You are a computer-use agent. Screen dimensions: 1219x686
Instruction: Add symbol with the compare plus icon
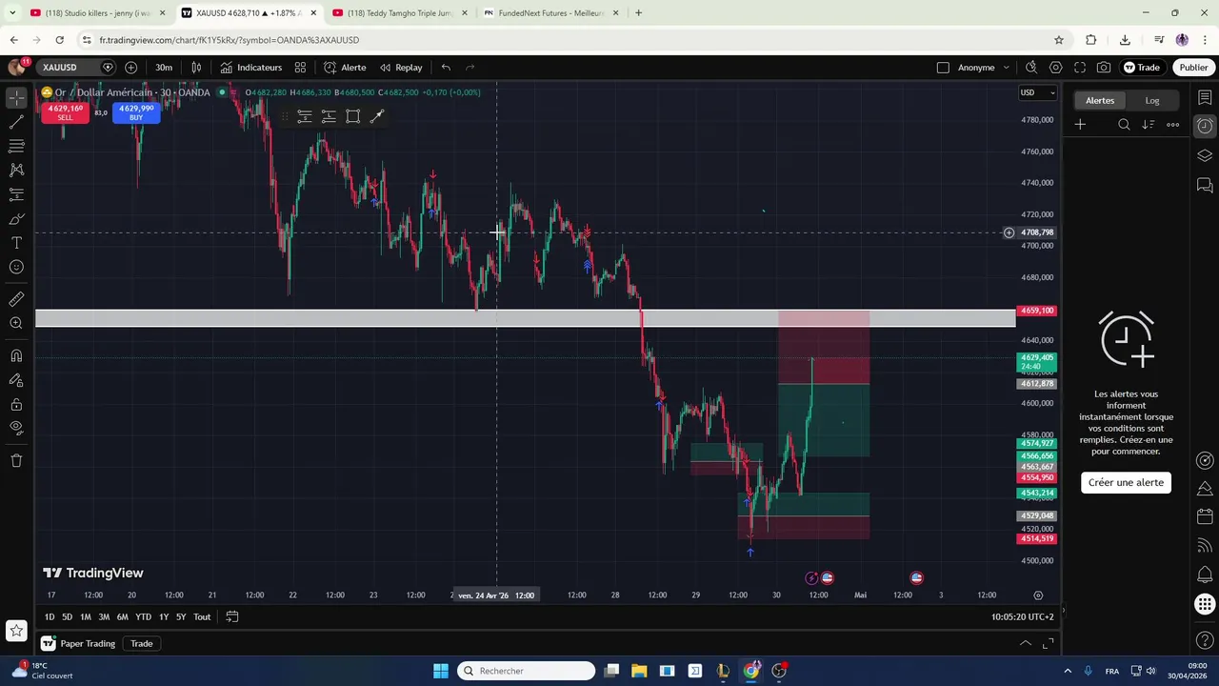(130, 68)
